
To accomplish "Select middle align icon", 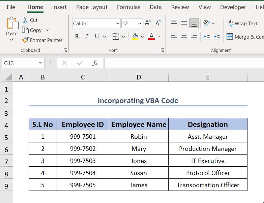I will coord(184,23).
